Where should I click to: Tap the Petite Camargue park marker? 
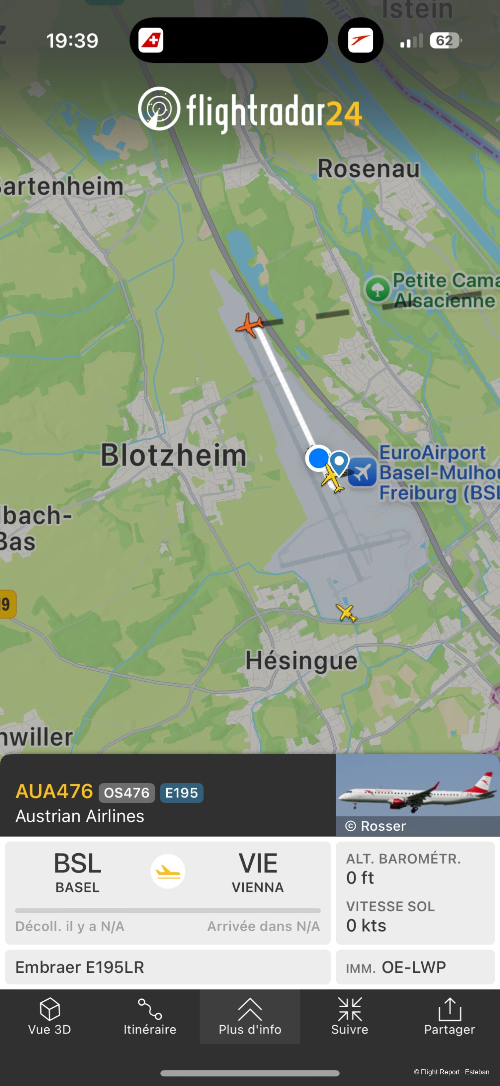(377, 289)
